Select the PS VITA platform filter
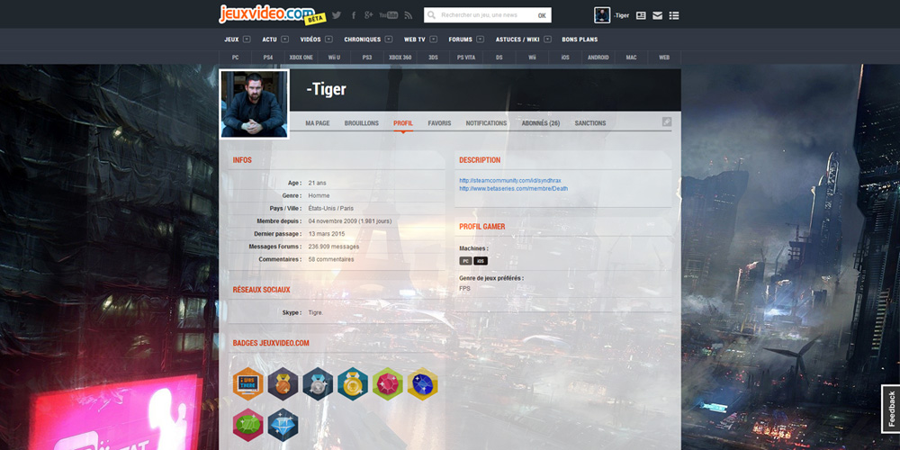The height and width of the screenshot is (450, 900). (x=466, y=58)
